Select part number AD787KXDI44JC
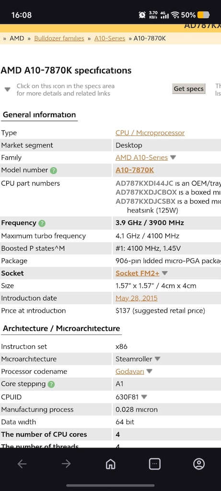The height and width of the screenshot is (491, 221). (x=144, y=183)
